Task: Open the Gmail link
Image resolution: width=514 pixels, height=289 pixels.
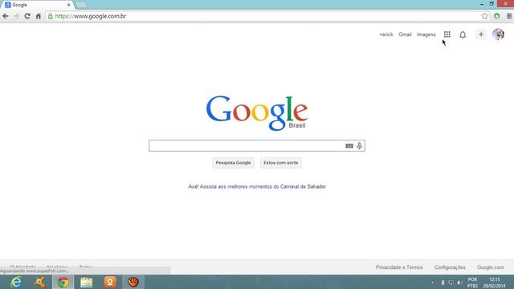Action: pyautogui.click(x=405, y=35)
